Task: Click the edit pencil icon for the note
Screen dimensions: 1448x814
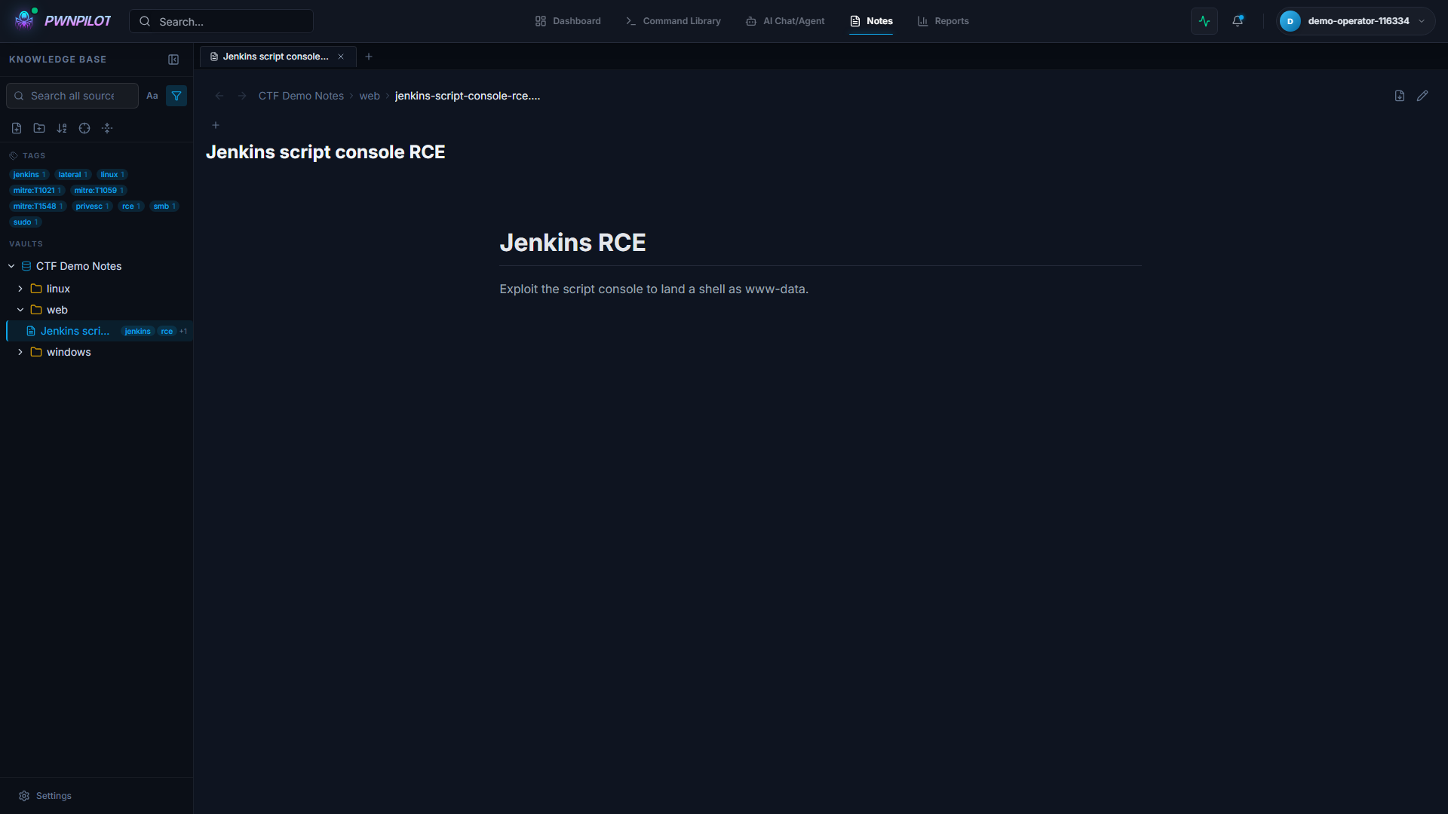Action: [1422, 96]
